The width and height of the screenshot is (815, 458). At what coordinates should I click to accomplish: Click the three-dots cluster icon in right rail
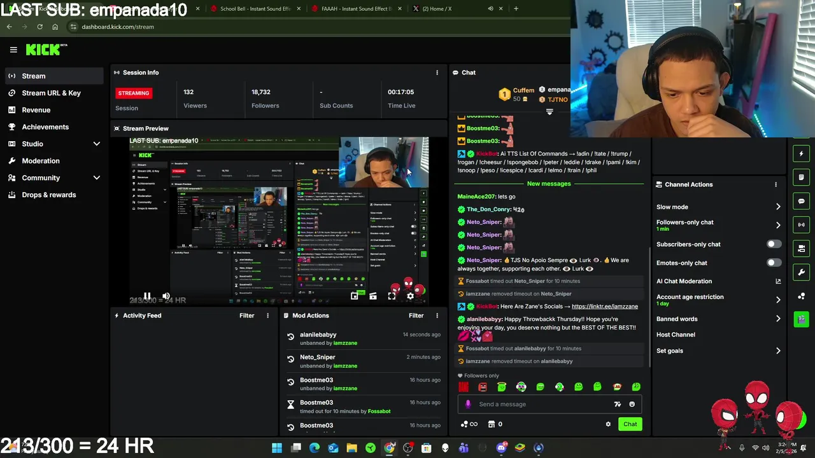[x=802, y=296]
